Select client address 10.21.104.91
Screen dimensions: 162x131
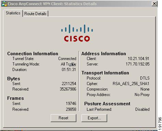click(x=138, y=59)
